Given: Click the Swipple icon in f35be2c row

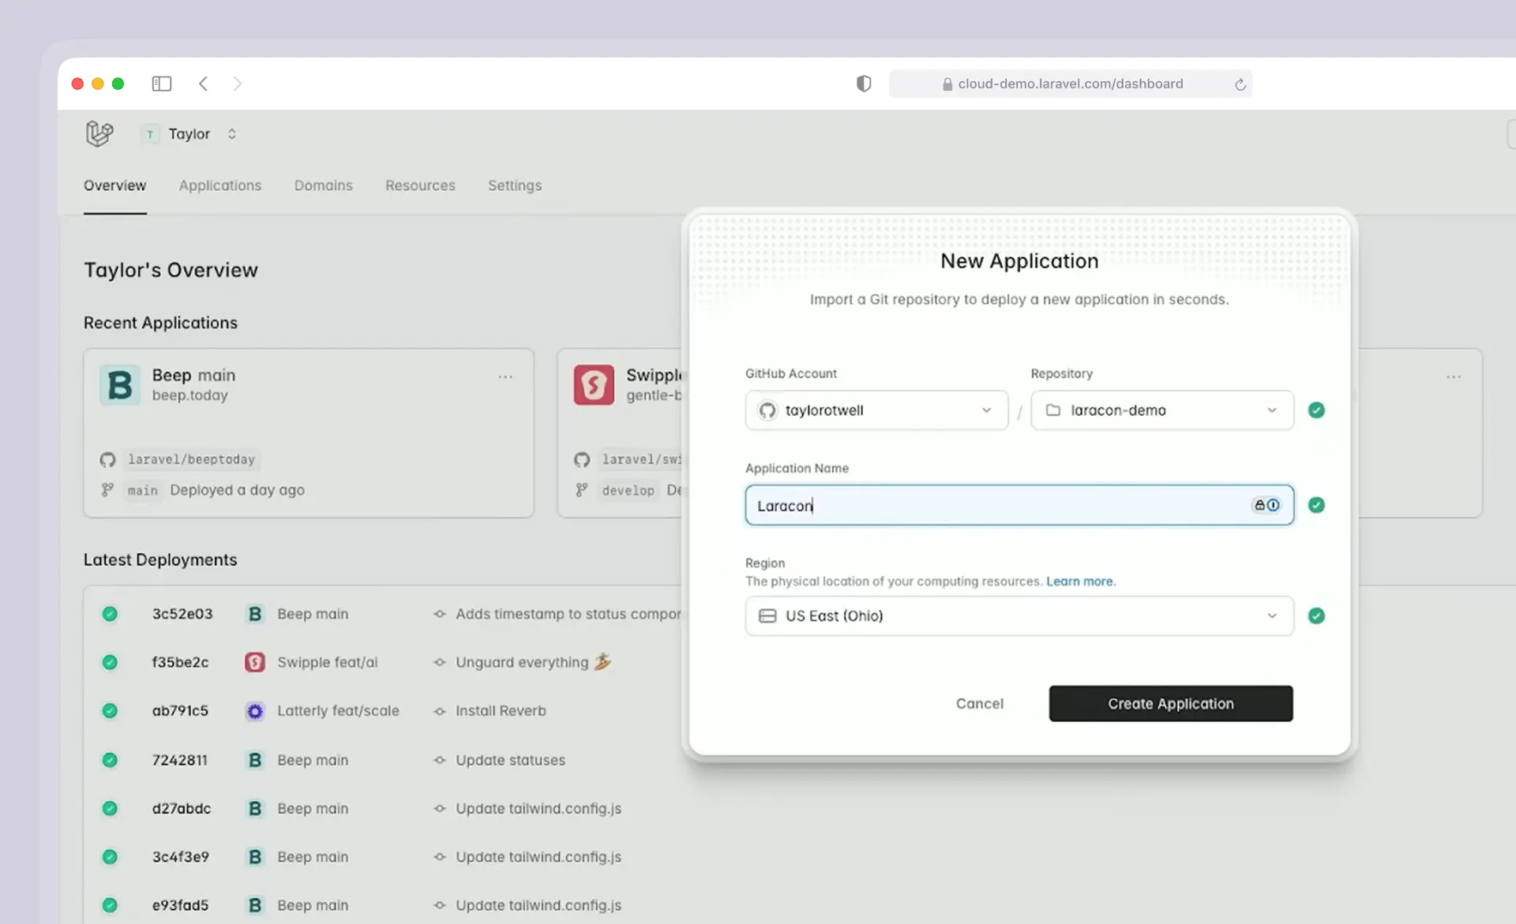Looking at the screenshot, I should coord(255,662).
